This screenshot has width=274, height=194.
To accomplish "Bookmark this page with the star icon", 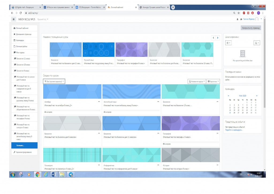I will tap(239, 13).
